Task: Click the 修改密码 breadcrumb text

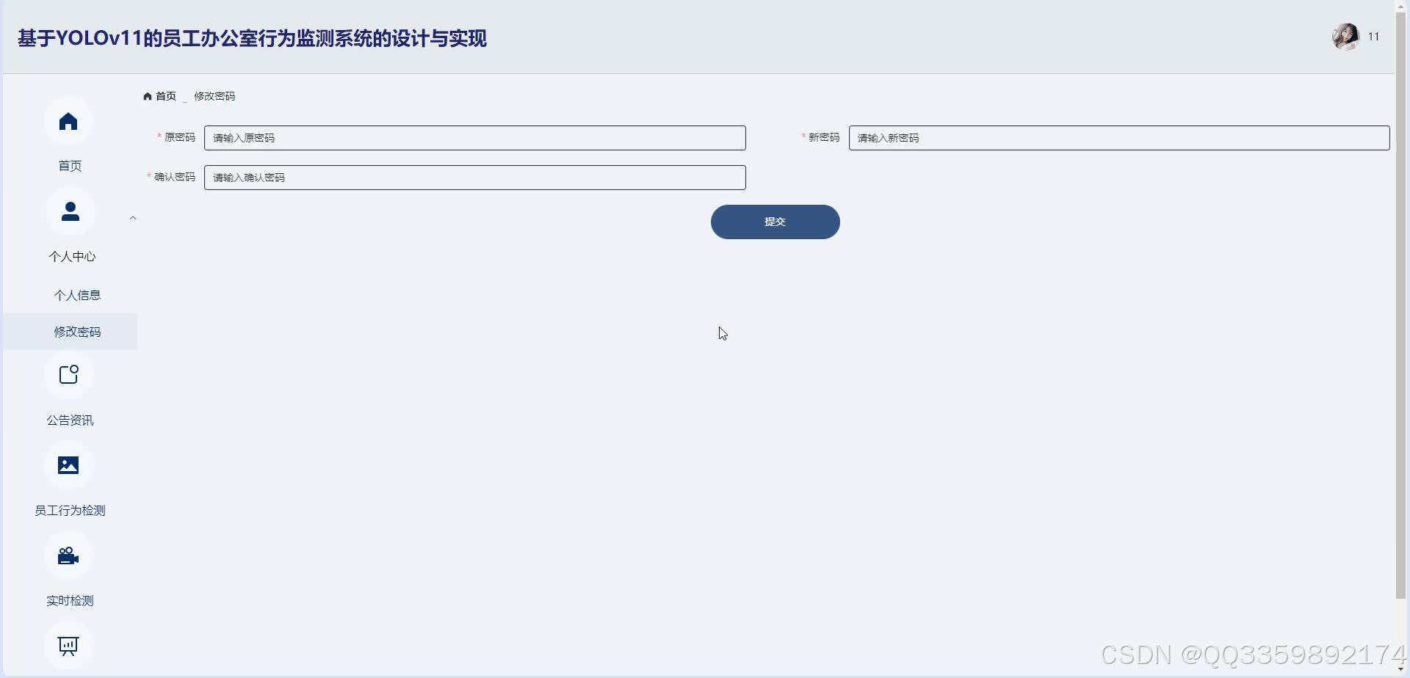Action: point(214,96)
